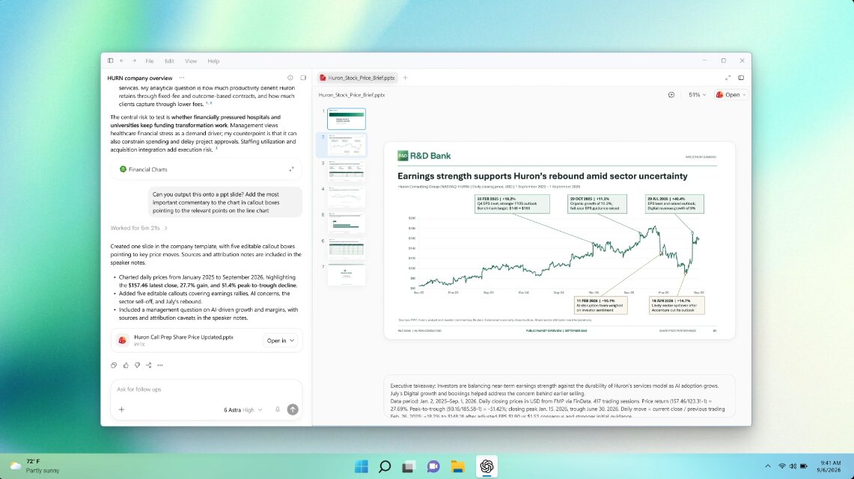The width and height of the screenshot is (854, 479).
Task: Click the '26 FEB 2025' callout box
Action: (x=512, y=204)
